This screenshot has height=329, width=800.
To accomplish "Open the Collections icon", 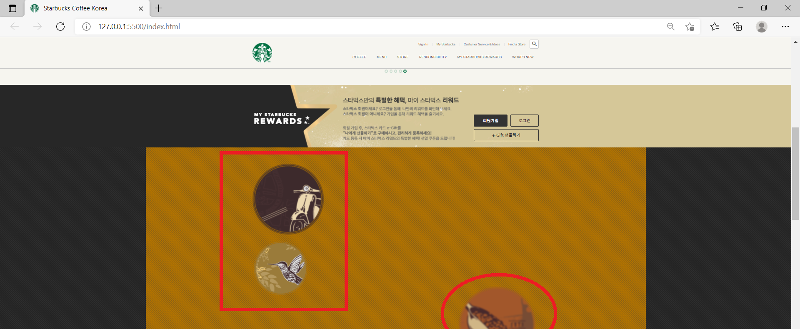I will (737, 27).
